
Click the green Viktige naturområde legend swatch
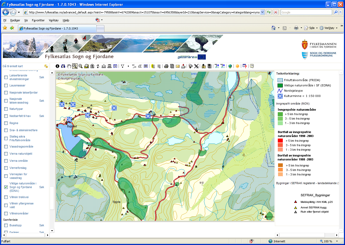tap(280, 85)
